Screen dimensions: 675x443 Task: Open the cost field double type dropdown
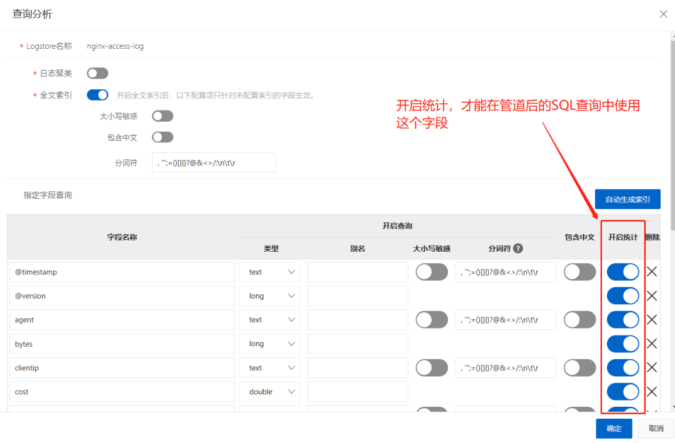(270, 391)
